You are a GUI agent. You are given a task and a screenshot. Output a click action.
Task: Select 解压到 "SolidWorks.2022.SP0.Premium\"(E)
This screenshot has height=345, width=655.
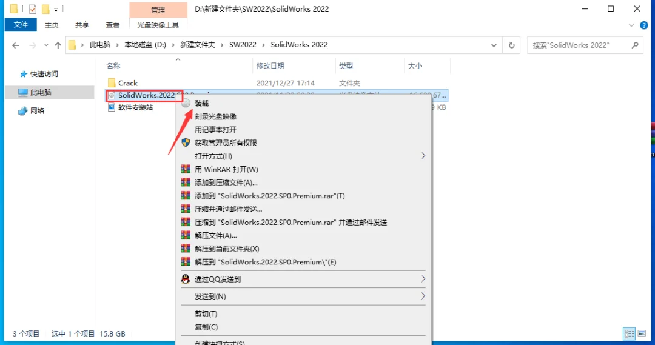click(x=303, y=262)
